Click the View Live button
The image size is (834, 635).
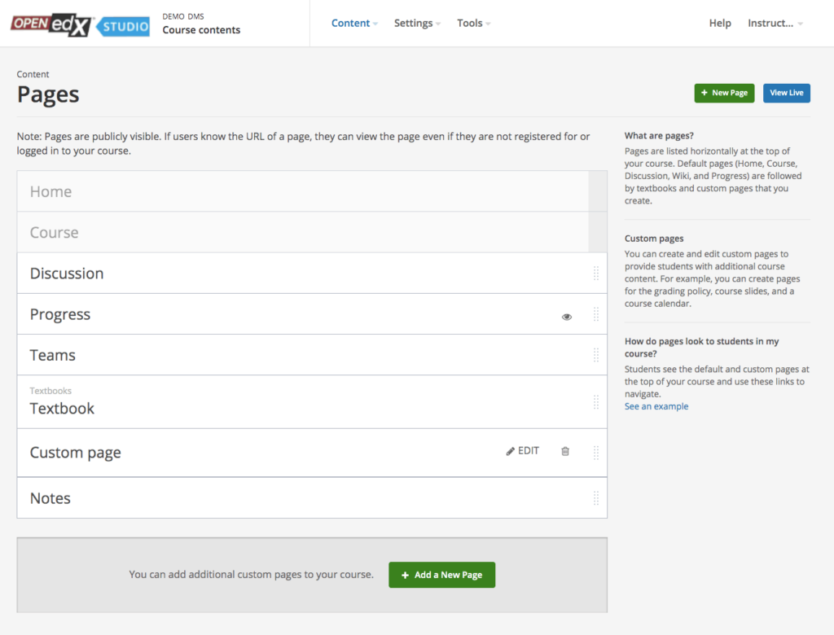(x=786, y=93)
